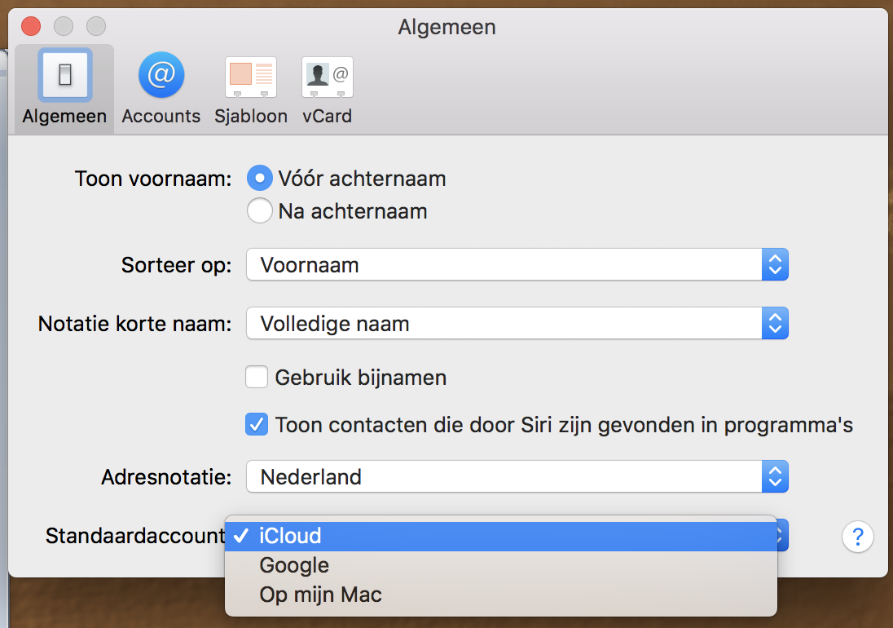Select the Vóór achternaam radio button
The width and height of the screenshot is (893, 628).
tap(259, 178)
